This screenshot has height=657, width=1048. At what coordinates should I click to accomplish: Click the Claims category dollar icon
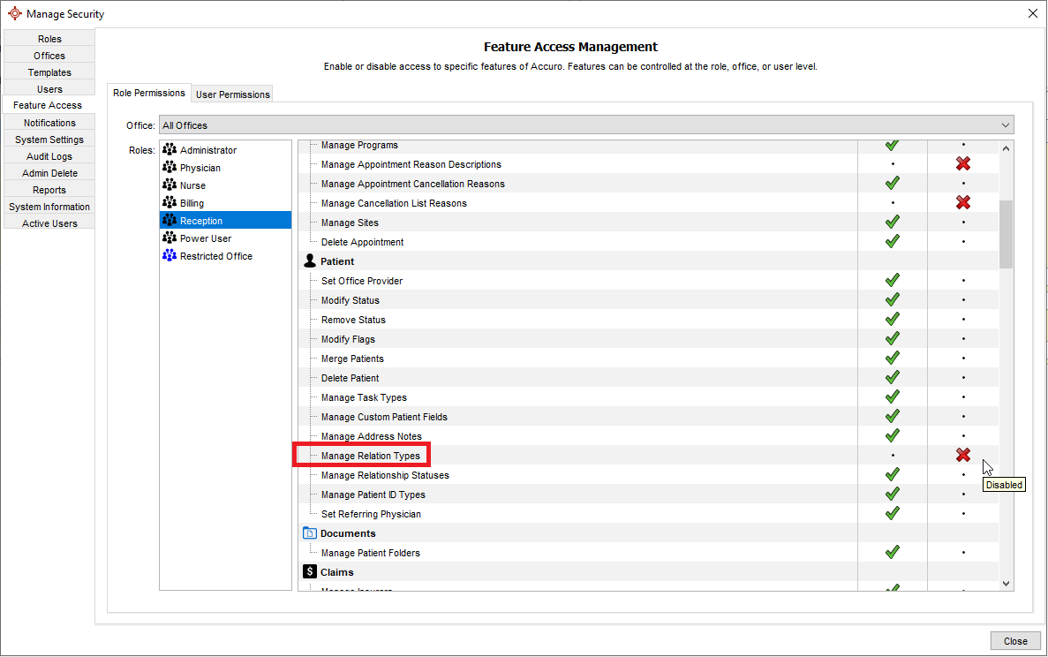coord(310,572)
